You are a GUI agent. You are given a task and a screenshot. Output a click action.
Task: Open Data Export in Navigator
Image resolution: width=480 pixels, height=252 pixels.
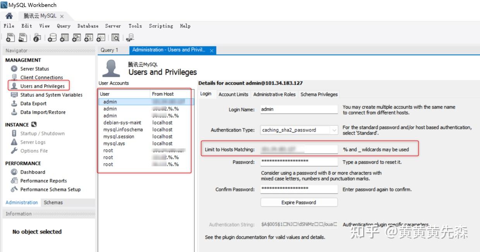(33, 103)
